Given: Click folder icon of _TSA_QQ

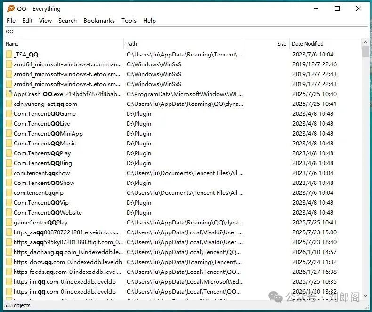Looking at the screenshot, I should [9, 54].
